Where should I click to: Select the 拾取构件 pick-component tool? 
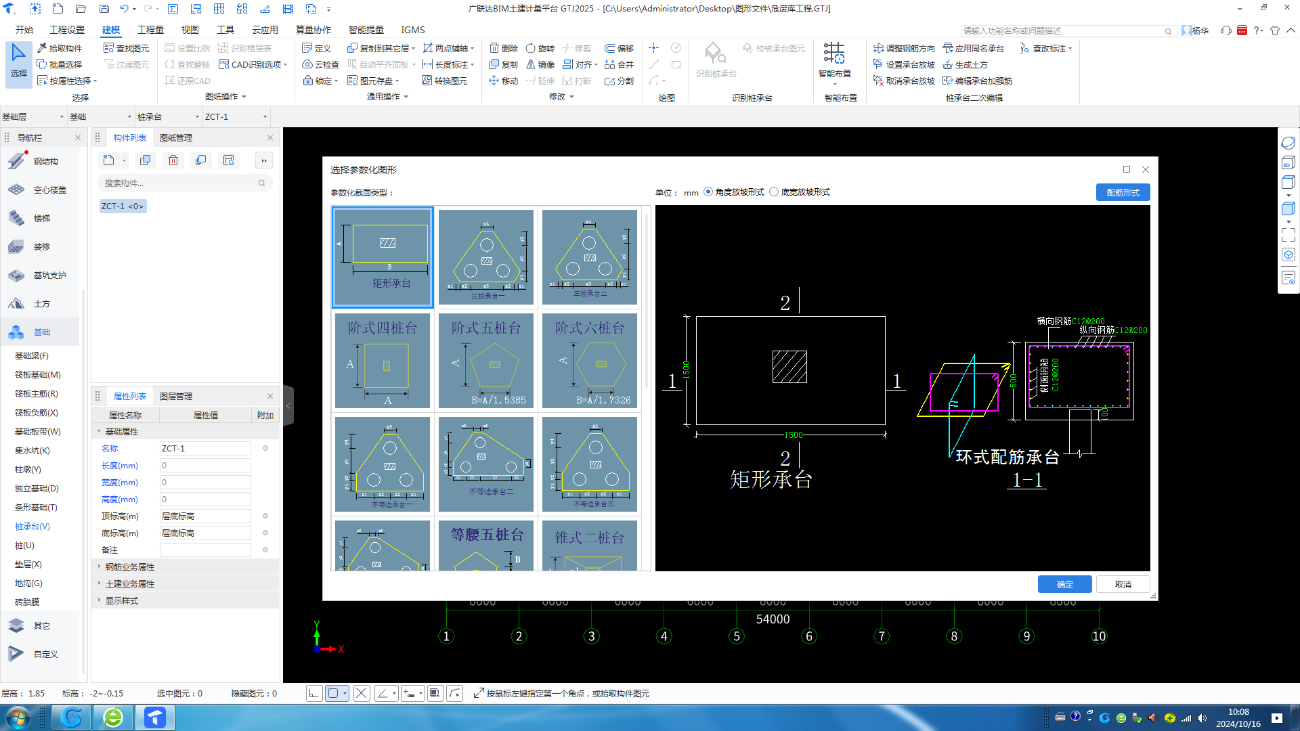click(60, 48)
